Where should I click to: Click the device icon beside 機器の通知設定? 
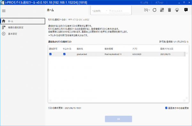click(x=4, y=27)
